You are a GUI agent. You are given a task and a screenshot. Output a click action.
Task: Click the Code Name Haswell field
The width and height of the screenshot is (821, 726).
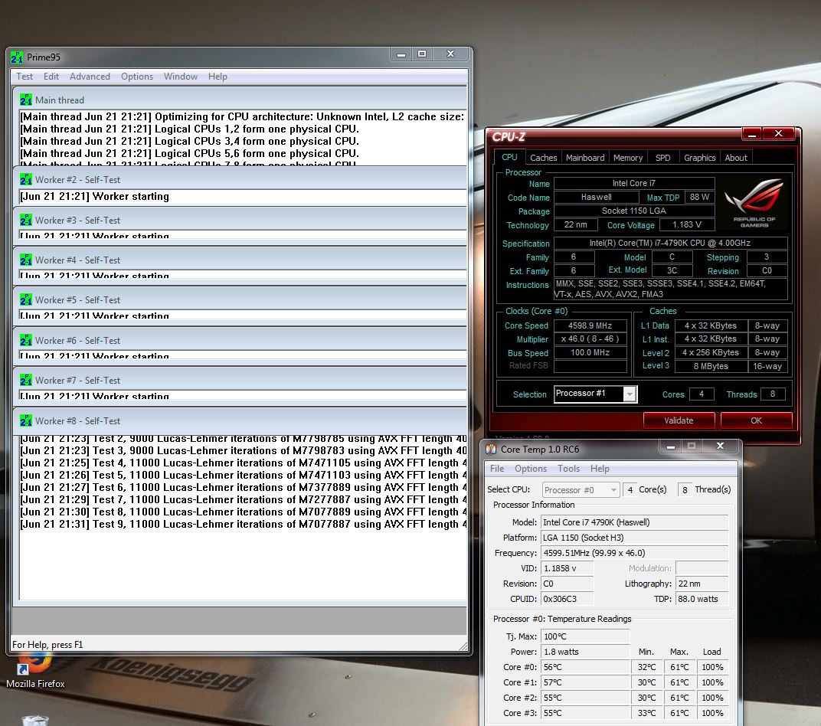597,198
